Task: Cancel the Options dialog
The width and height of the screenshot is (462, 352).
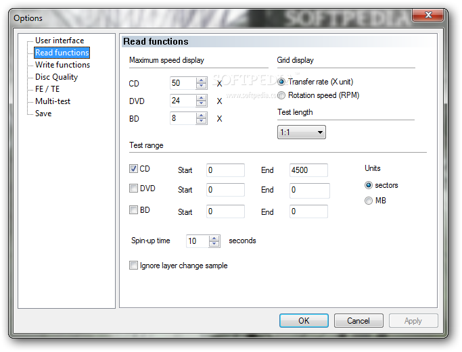Action: [359, 320]
